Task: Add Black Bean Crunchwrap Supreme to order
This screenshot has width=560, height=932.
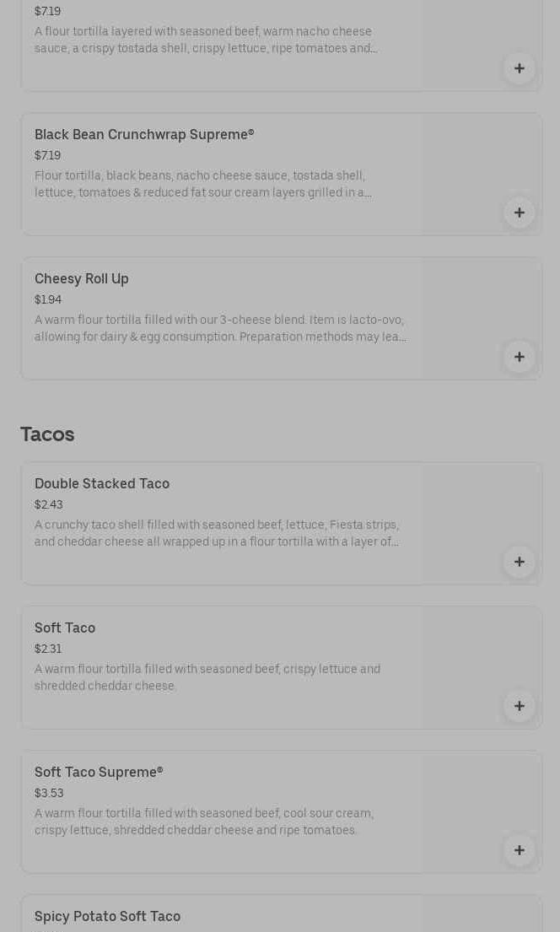Action: tap(519, 213)
